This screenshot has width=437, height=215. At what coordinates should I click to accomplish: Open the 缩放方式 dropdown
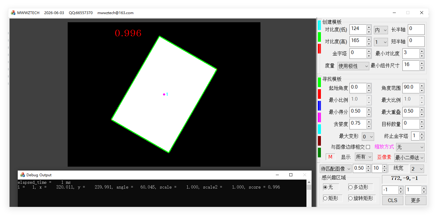tap(410, 147)
